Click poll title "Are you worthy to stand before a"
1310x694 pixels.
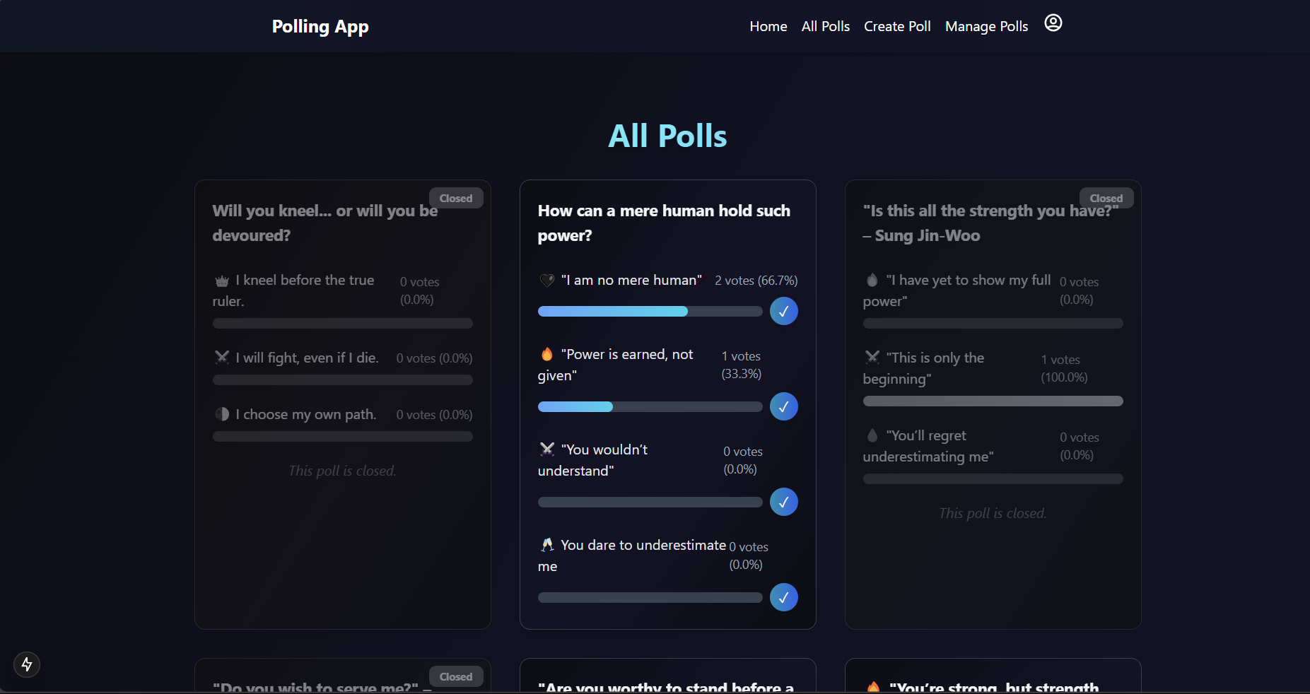665,687
